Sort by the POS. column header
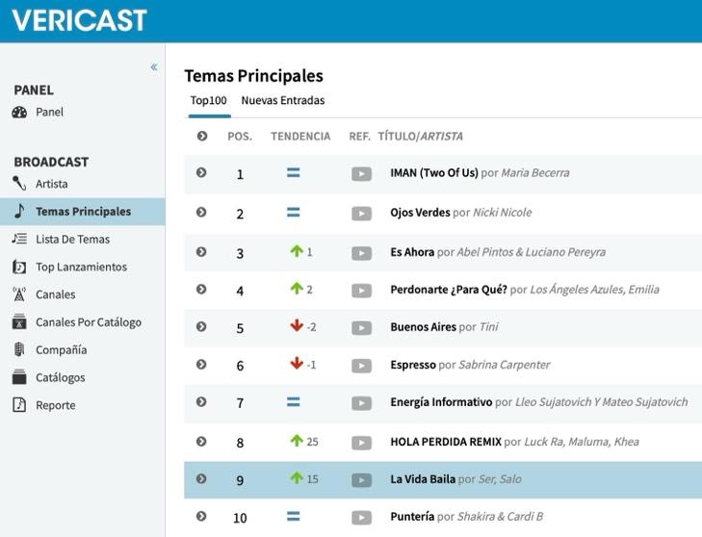Screen dimensions: 702x537 tap(240, 136)
